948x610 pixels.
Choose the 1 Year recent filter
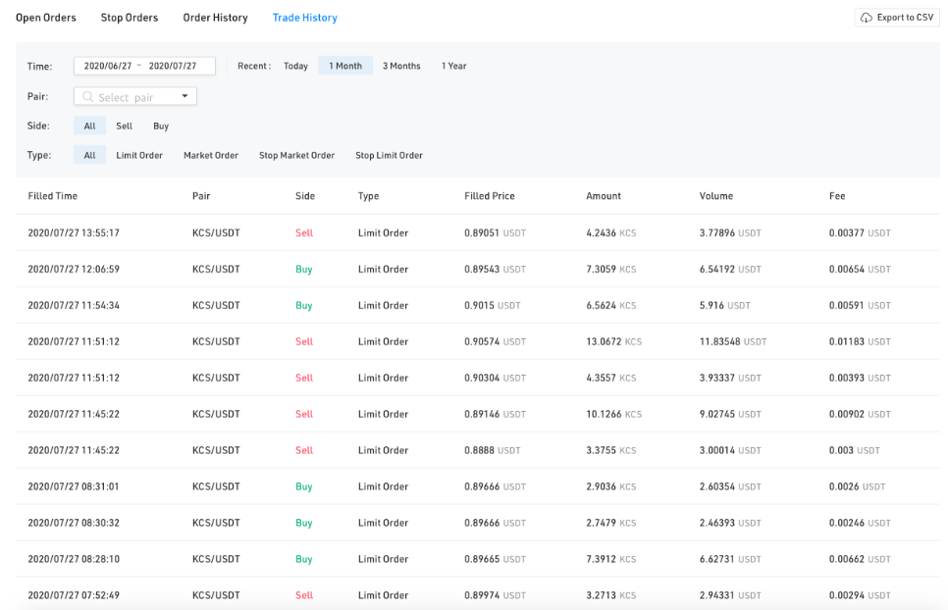453,66
